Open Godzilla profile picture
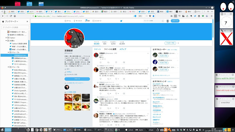The width and height of the screenshot is (235, 132). [74, 38]
